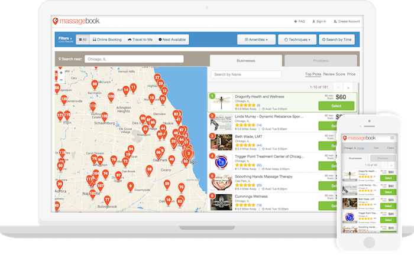Open the hamburger menu on the phone
414x255 pixels.
[392, 138]
